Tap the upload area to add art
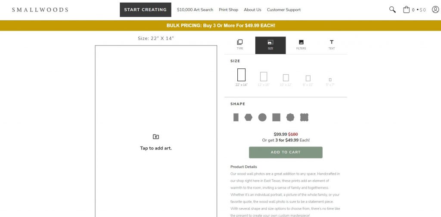The height and width of the screenshot is (217, 441). (156, 143)
